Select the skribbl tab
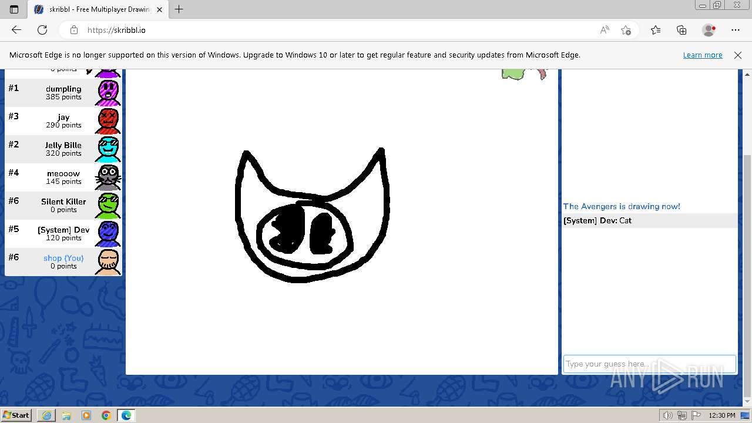The image size is (752, 423). [98, 9]
